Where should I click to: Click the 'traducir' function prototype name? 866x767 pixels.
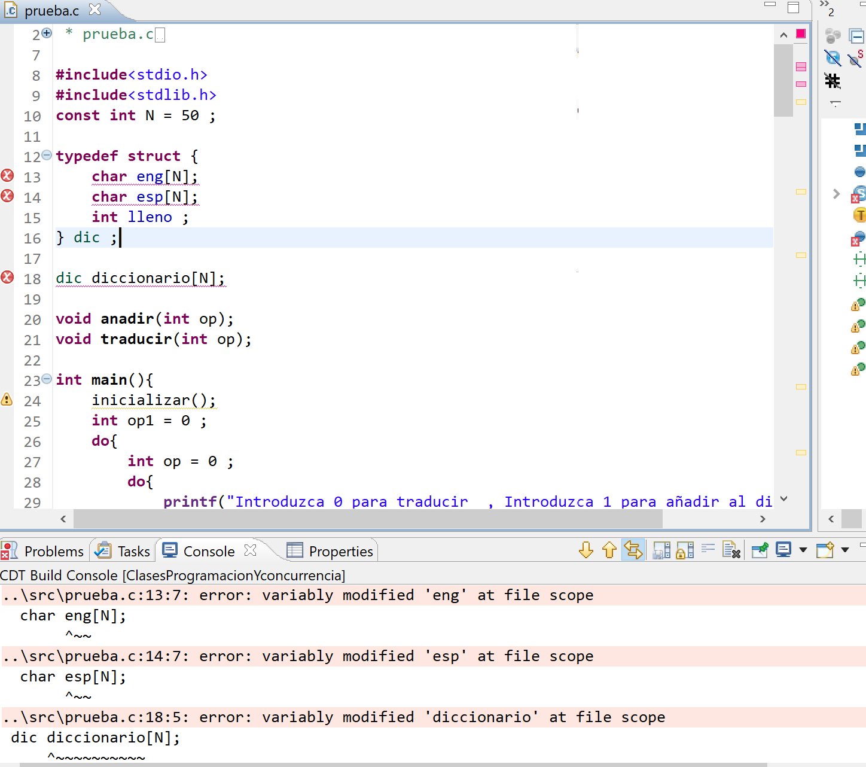[x=136, y=339]
